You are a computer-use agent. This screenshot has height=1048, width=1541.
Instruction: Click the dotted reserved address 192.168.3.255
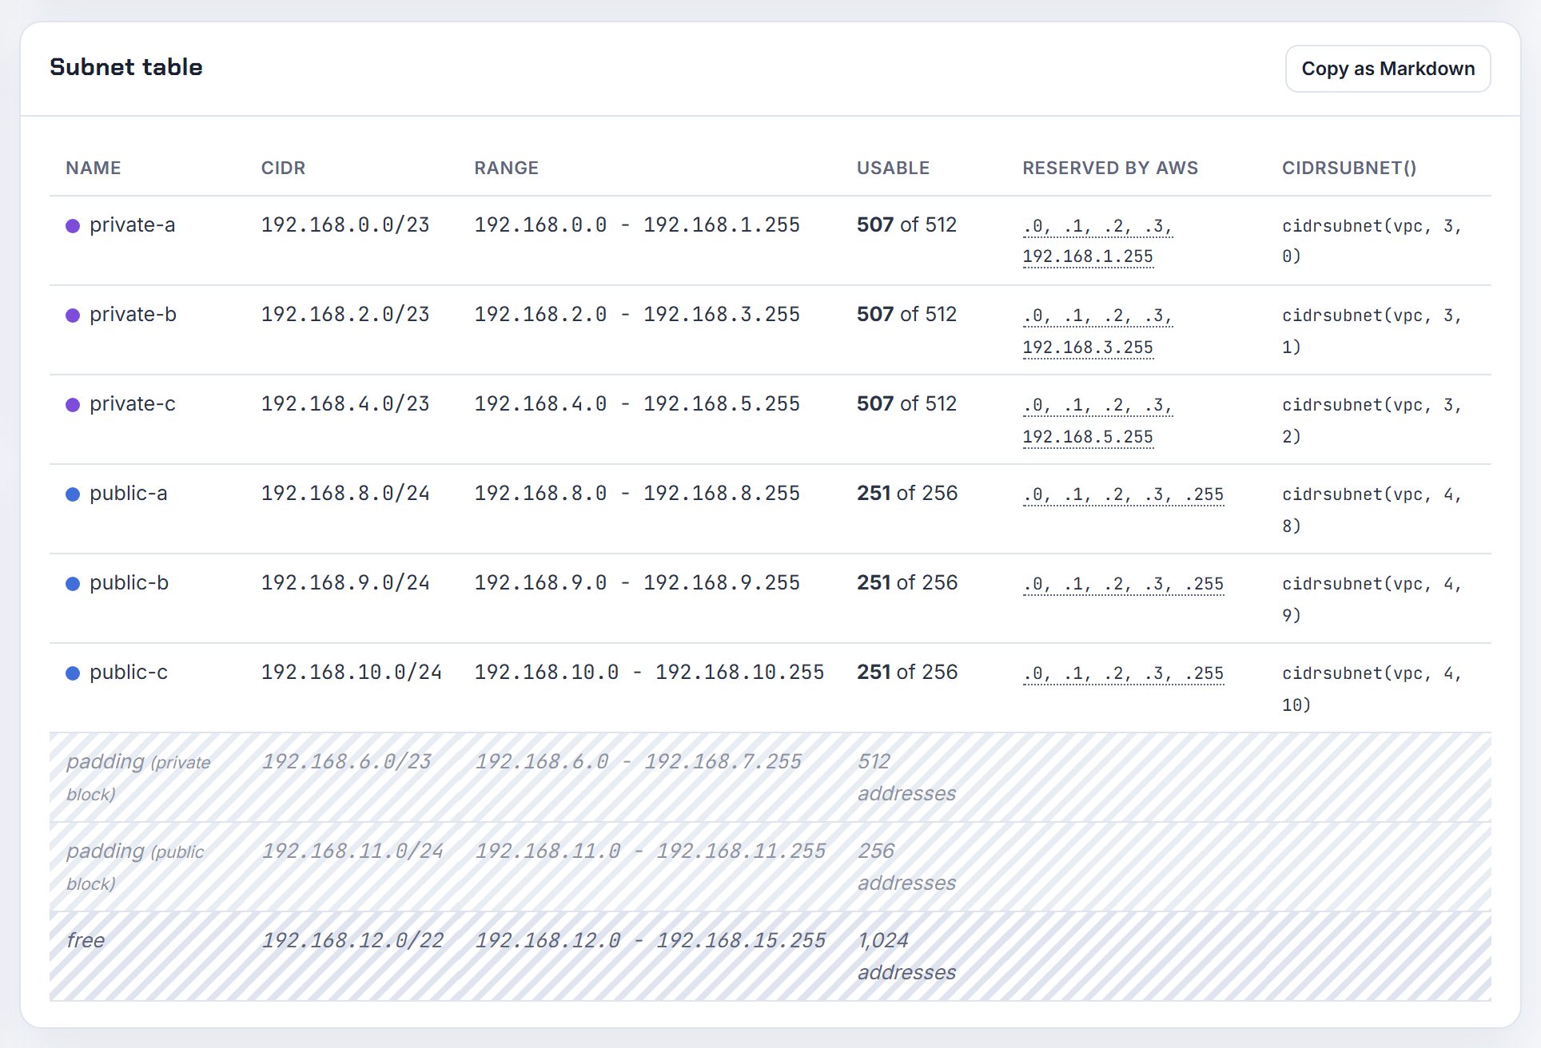click(x=1088, y=348)
